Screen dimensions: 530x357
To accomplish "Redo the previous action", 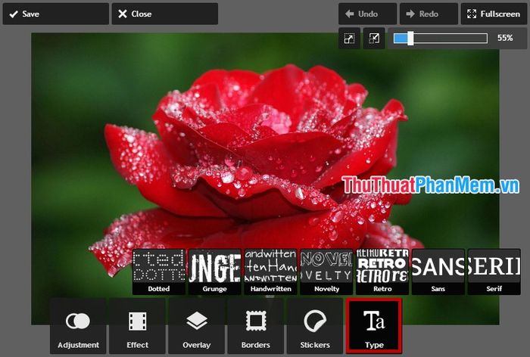I will (x=429, y=14).
